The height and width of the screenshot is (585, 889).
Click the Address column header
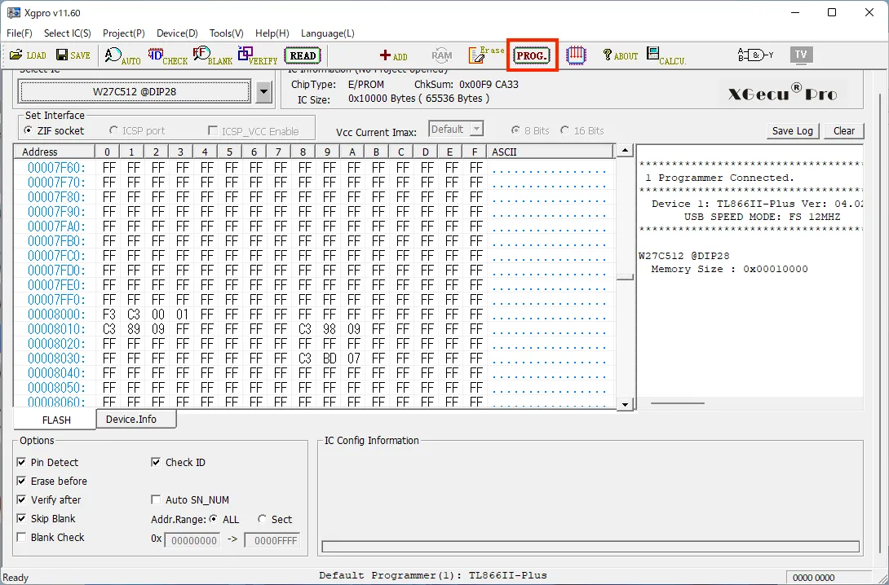coord(55,152)
